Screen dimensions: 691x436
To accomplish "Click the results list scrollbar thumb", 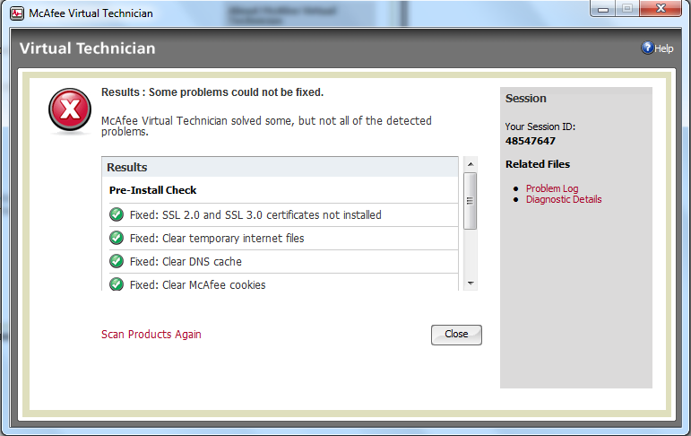I will pos(471,201).
